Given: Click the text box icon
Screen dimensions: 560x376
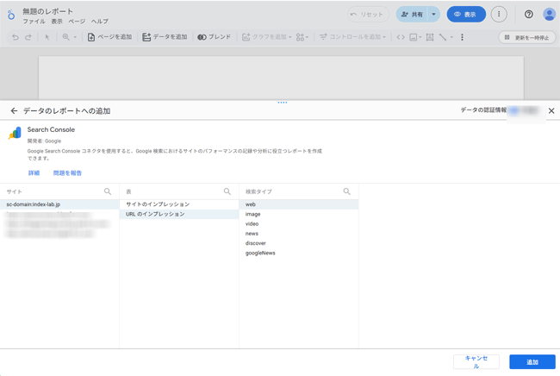Looking at the screenshot, I should tap(430, 37).
